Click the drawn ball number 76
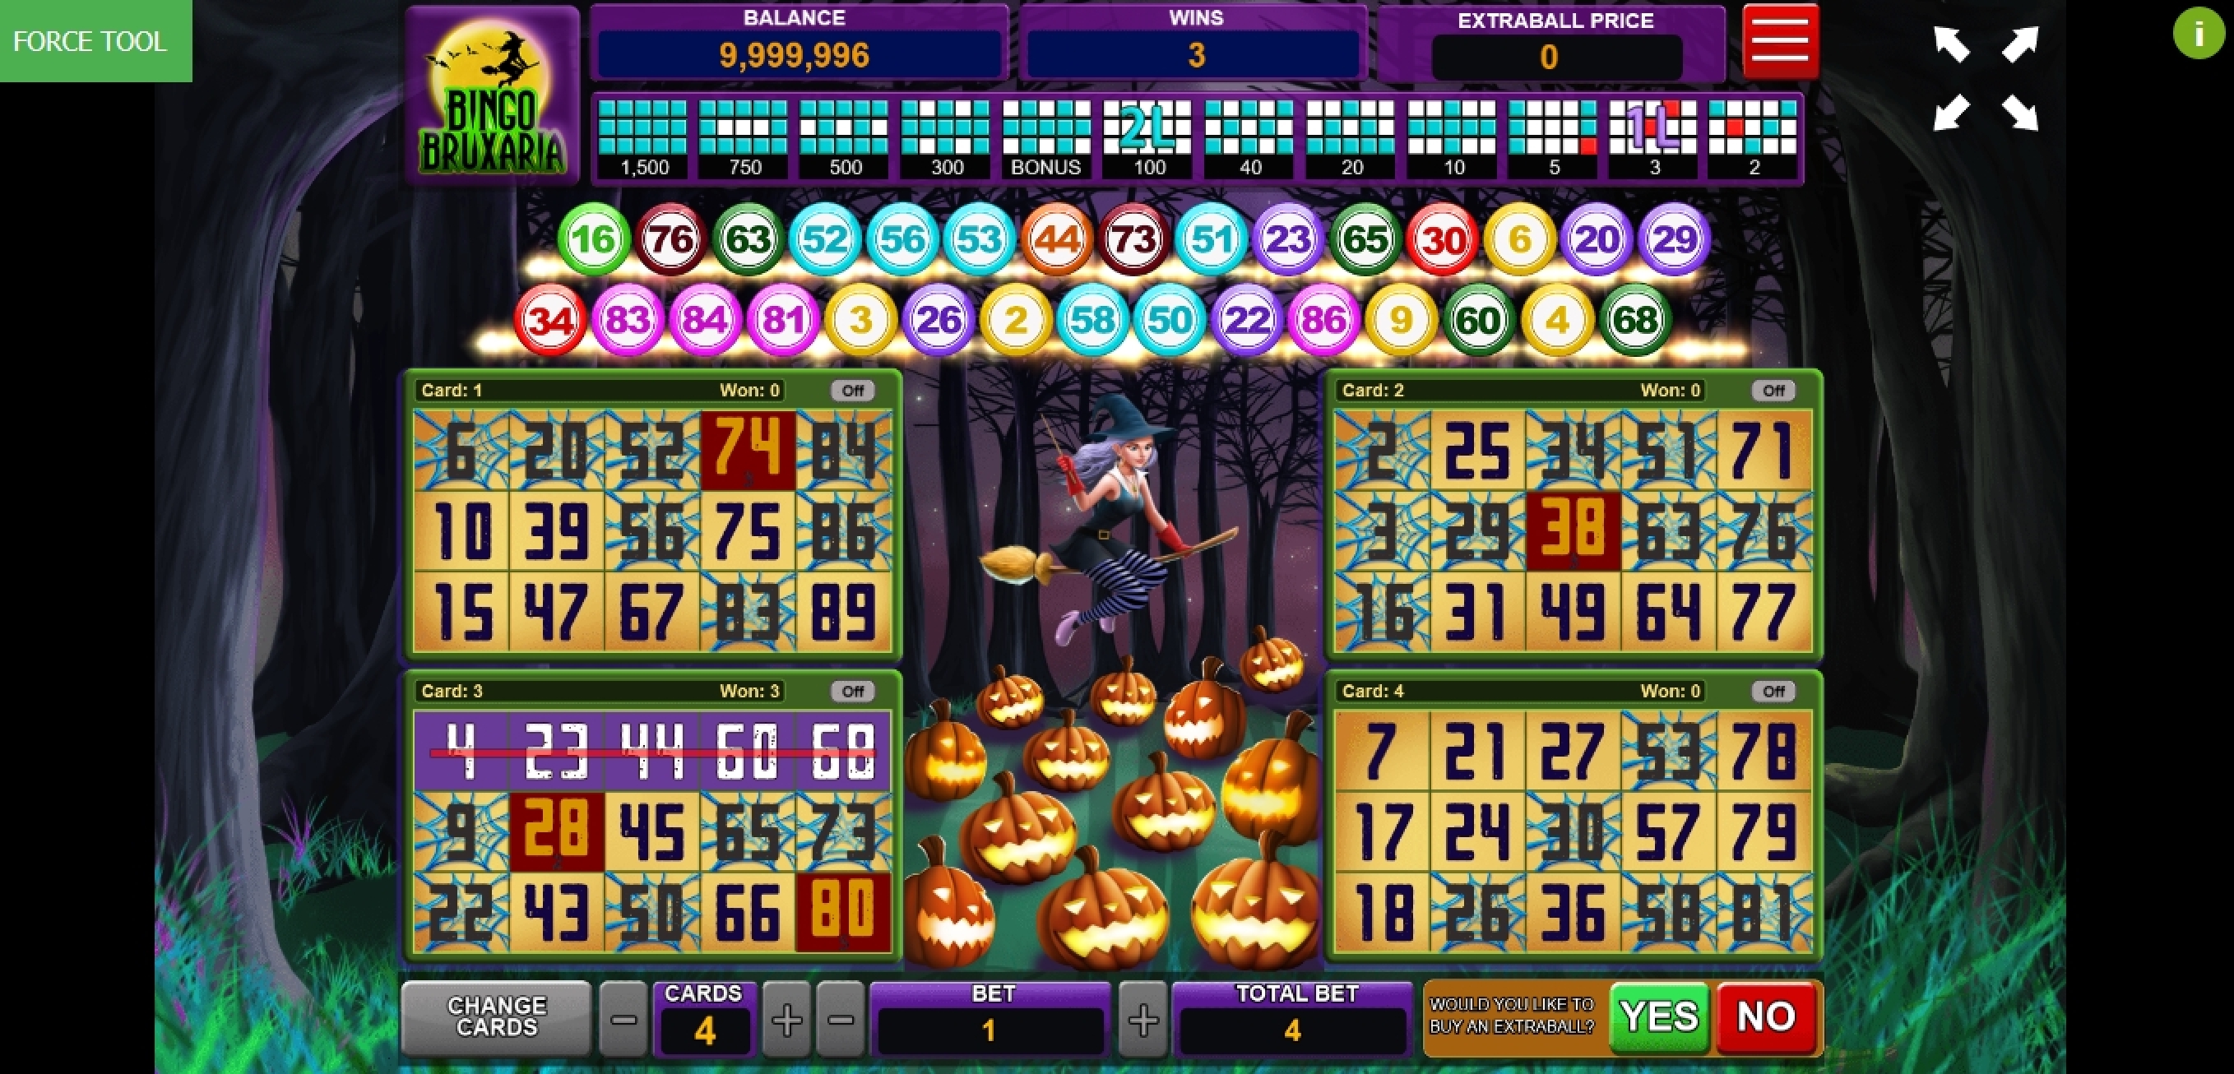Screen dimensions: 2234x1074 coord(670,239)
